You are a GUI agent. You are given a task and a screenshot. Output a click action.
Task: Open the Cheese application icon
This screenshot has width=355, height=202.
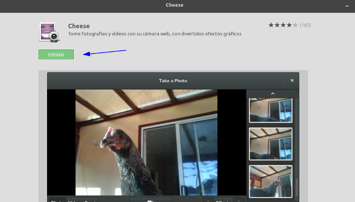click(x=50, y=32)
